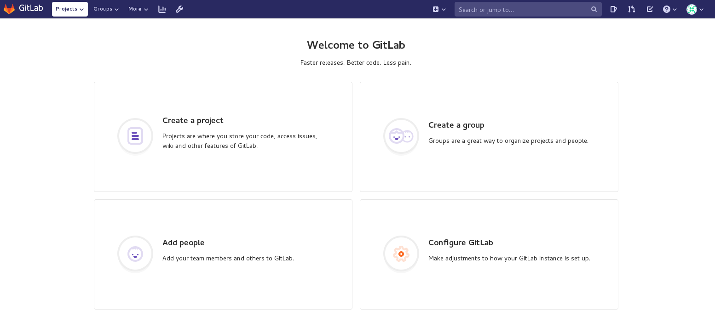Open the Projects dropdown menu

coord(70,9)
